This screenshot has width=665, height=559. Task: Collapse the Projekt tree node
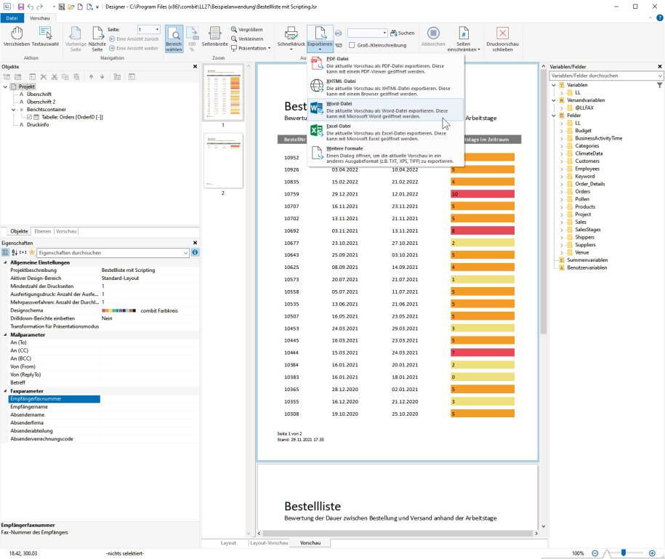click(x=5, y=87)
